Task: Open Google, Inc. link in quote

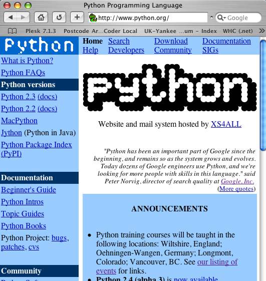Action: coord(237,181)
